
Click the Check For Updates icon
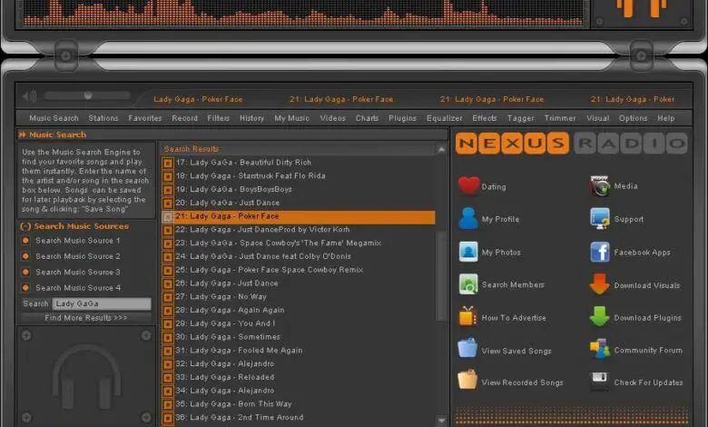pos(600,382)
